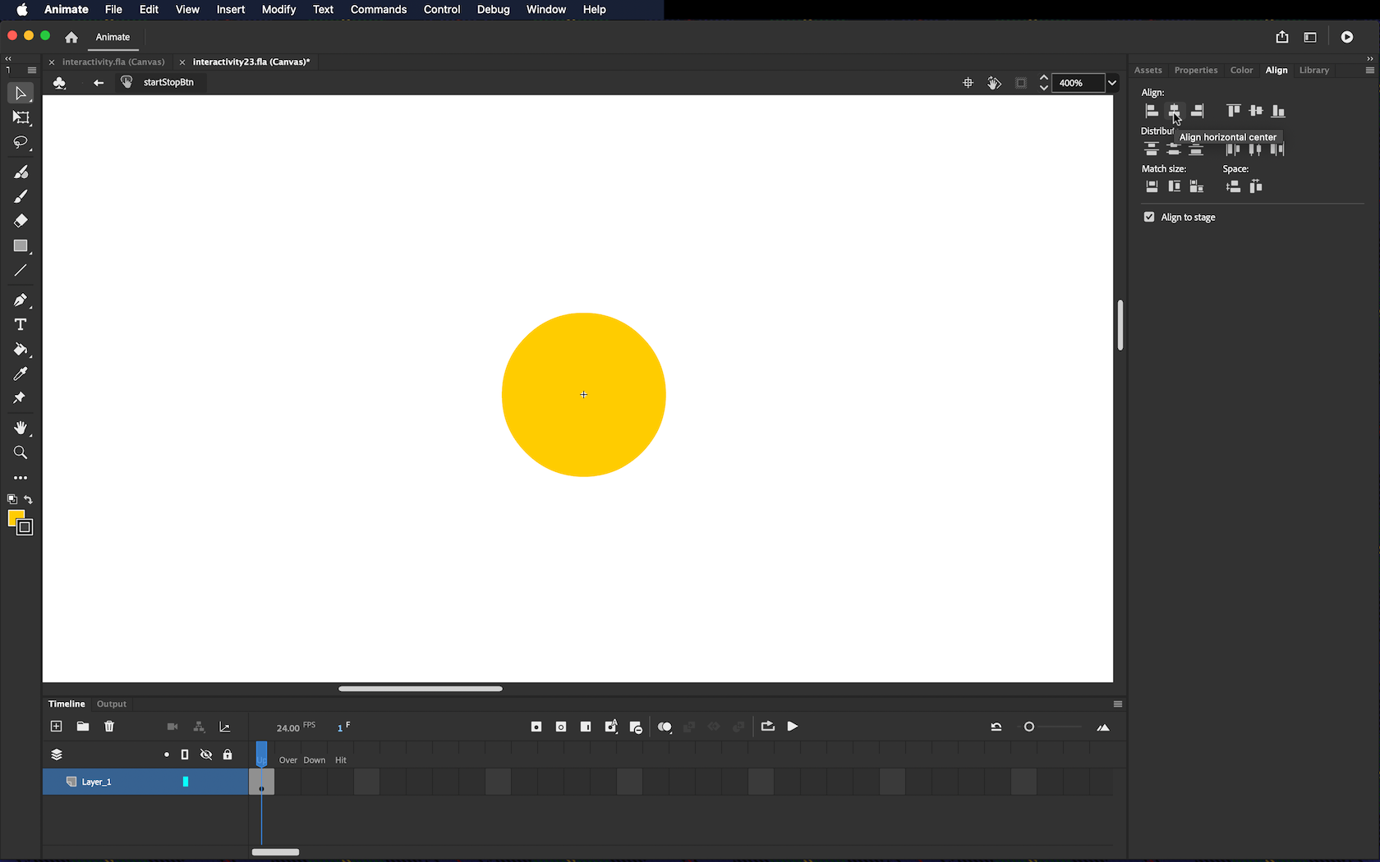Pick the Eyedropper tool
Image resolution: width=1380 pixels, height=862 pixels.
click(21, 374)
